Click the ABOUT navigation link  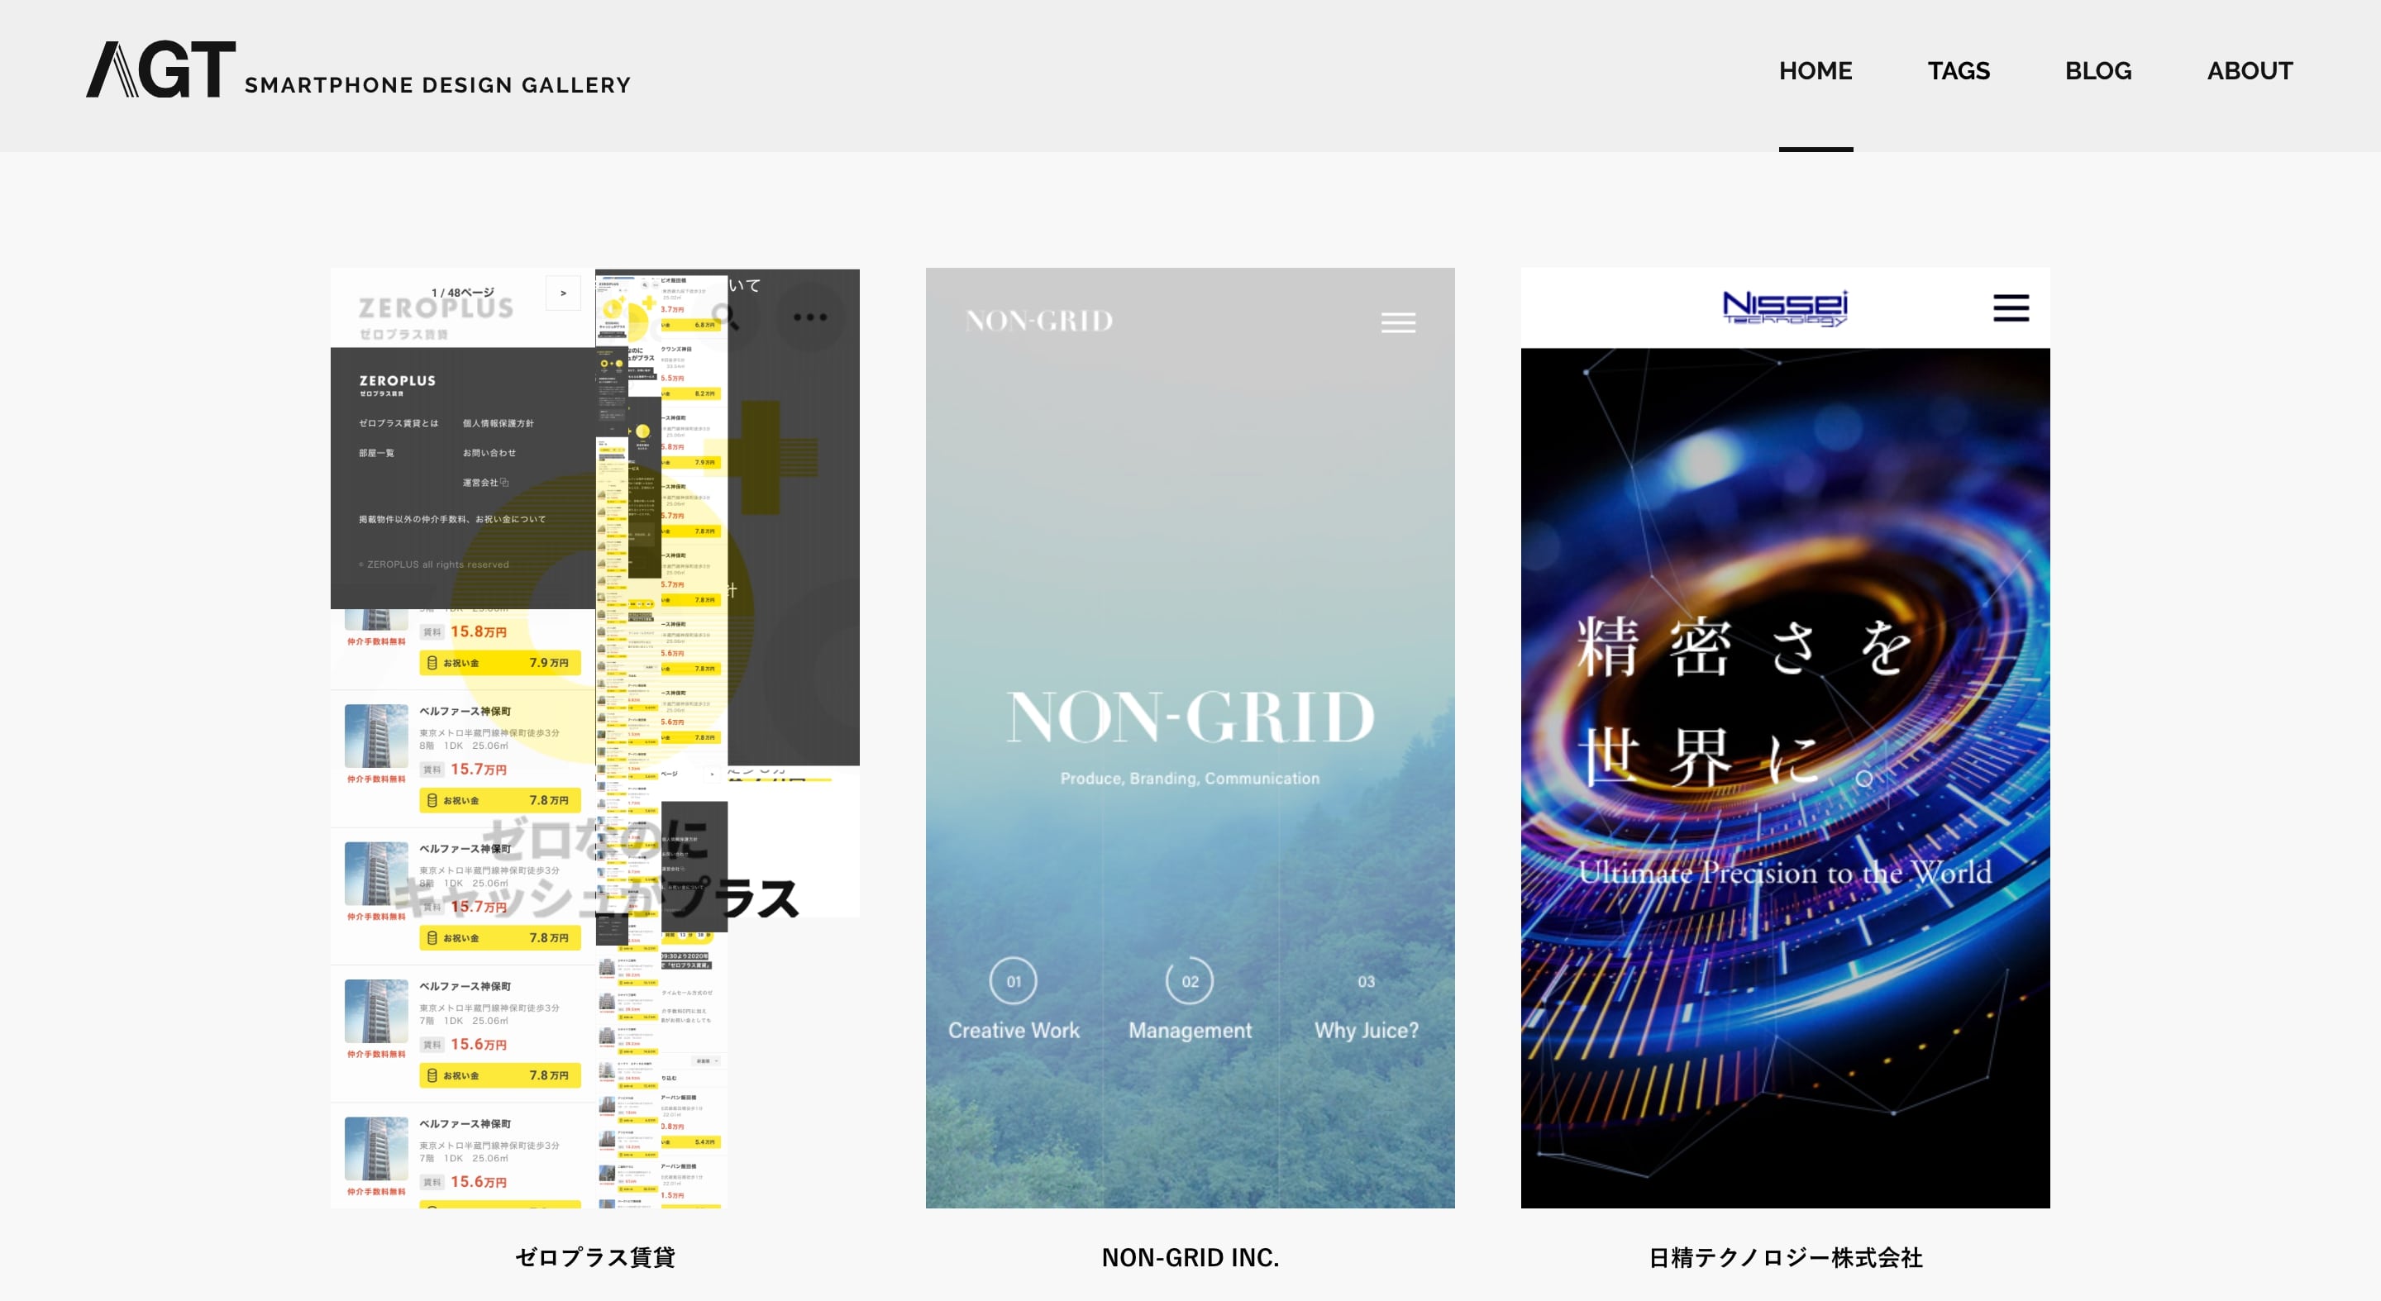pyautogui.click(x=2248, y=70)
